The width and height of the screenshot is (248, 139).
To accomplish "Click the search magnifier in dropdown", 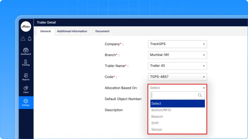I will tap(200, 95).
